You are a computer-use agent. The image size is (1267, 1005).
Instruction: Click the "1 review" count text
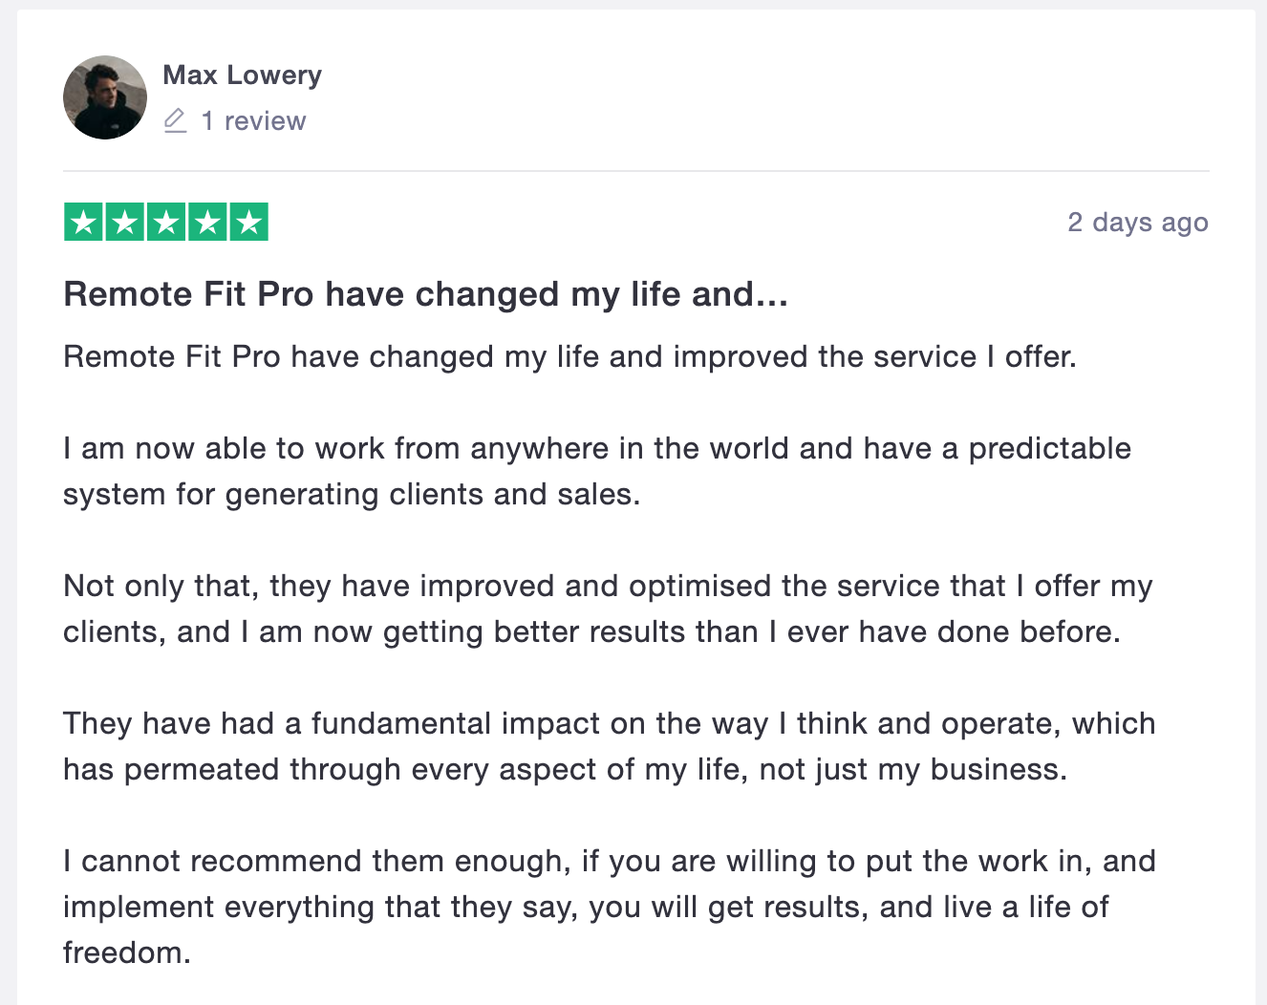point(253,121)
